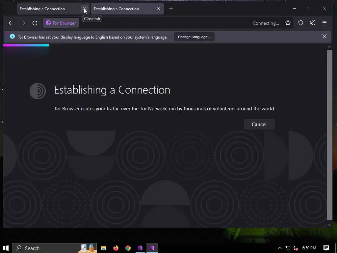This screenshot has height=253, width=337.
Task: Open File Explorer from the taskbar
Action: click(x=104, y=248)
